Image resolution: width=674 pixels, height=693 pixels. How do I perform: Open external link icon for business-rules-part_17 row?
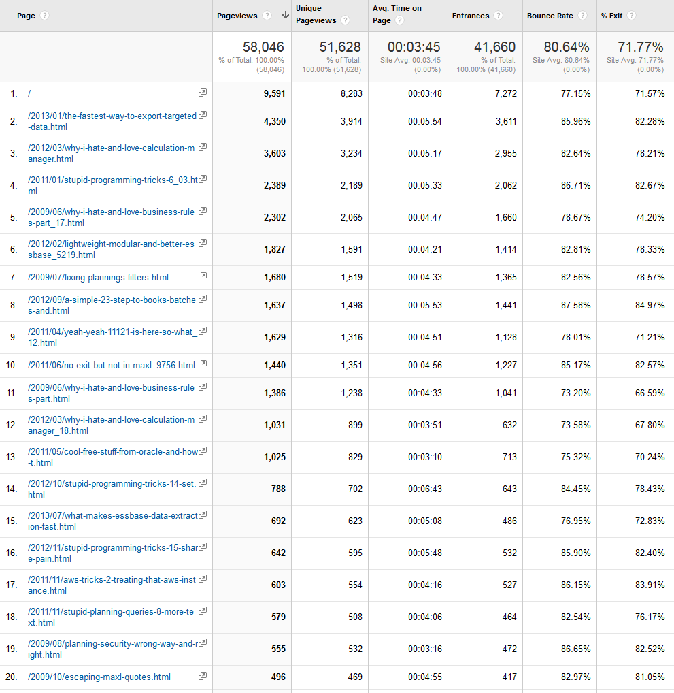click(203, 211)
